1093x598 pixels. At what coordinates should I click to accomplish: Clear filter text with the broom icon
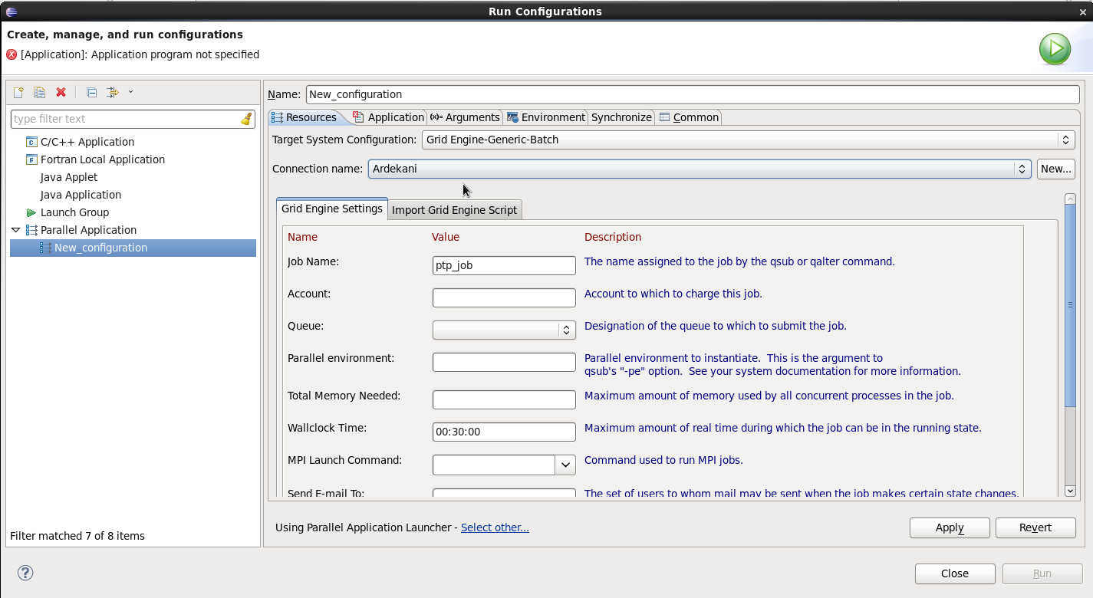246,119
